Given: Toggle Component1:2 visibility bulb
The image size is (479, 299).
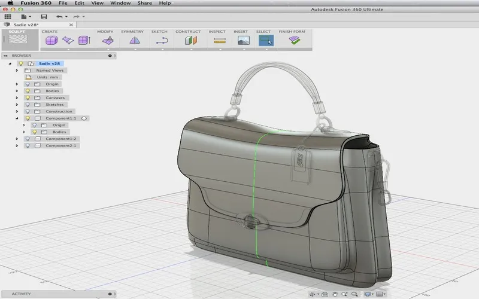Looking at the screenshot, I should coord(28,139).
